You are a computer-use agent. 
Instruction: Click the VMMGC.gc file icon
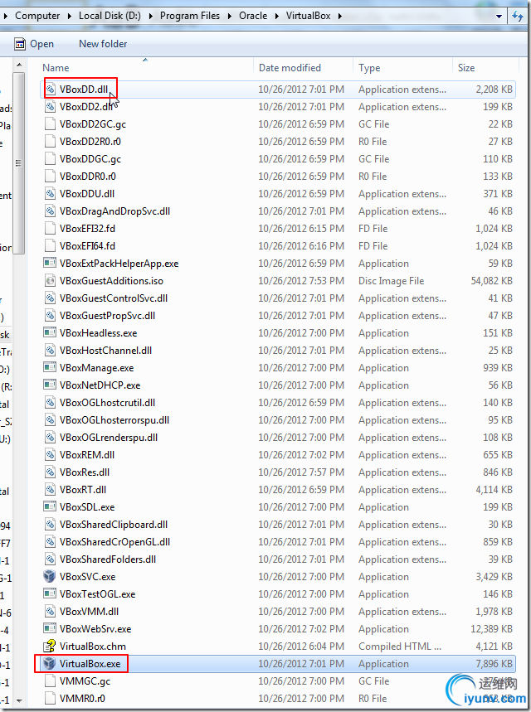coord(50,681)
